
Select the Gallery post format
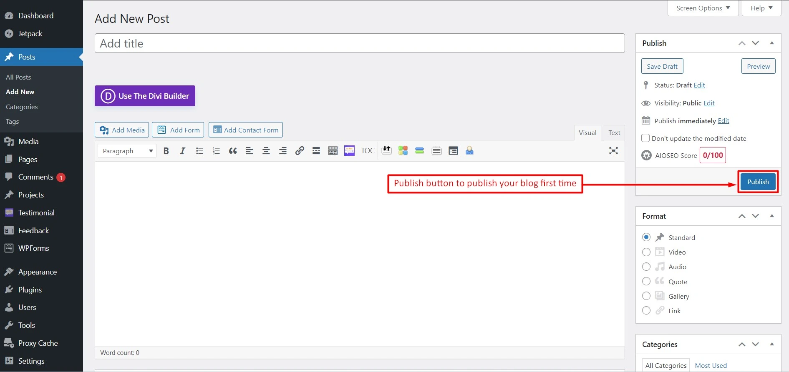coord(646,296)
